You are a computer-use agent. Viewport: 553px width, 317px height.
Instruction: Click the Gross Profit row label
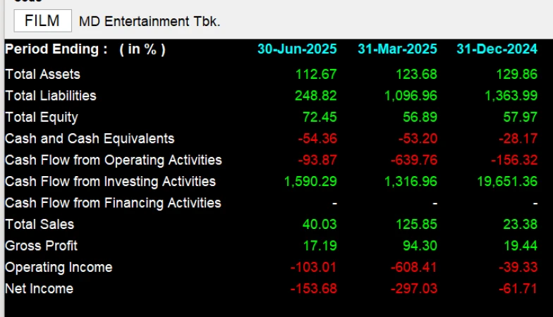click(x=41, y=246)
